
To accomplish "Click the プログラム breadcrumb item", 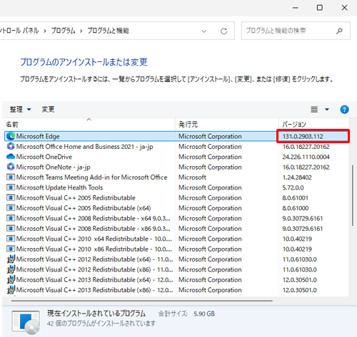I will (x=64, y=31).
